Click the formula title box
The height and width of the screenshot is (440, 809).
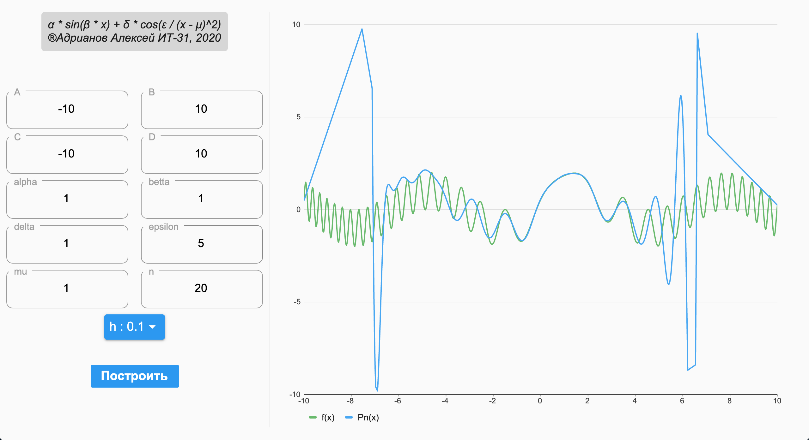[134, 32]
